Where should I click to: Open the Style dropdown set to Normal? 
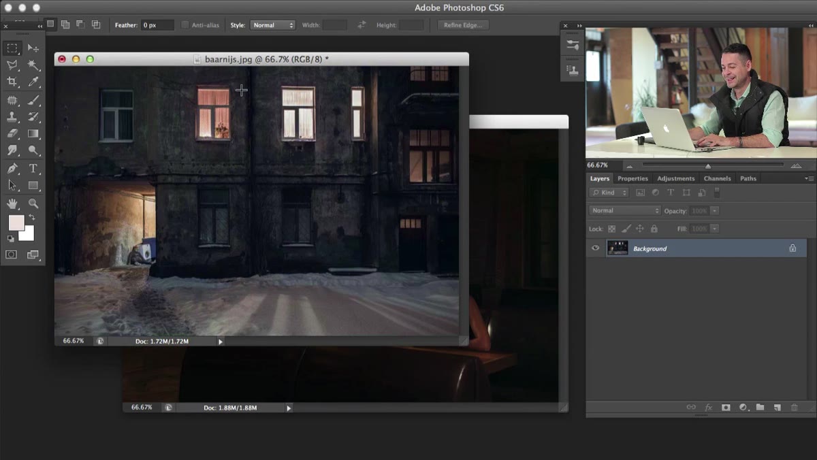[x=272, y=25]
